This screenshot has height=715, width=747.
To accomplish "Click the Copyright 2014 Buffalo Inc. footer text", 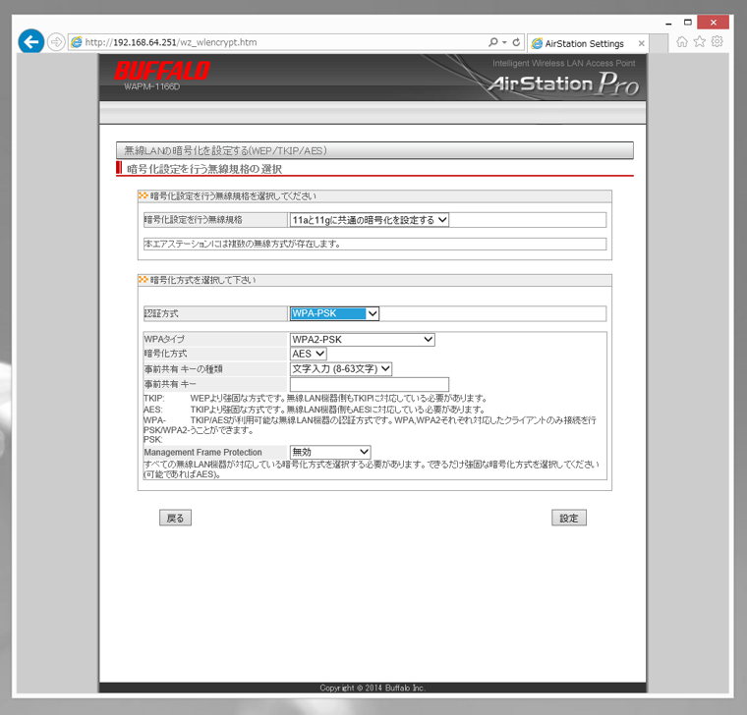I will point(373,687).
